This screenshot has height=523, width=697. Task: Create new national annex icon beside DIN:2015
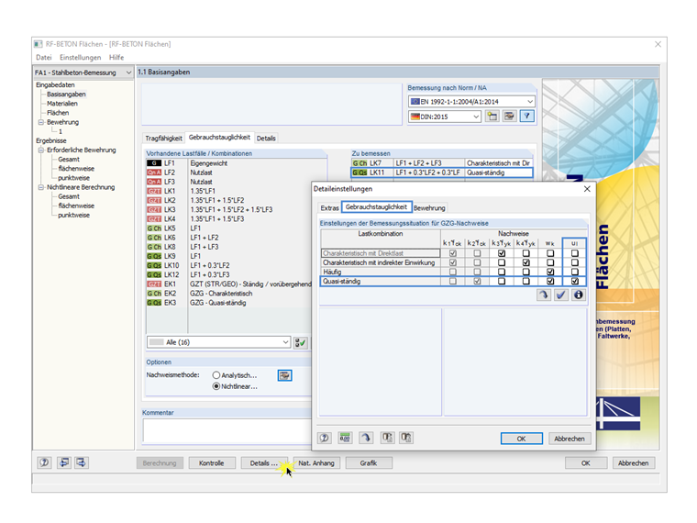(492, 117)
